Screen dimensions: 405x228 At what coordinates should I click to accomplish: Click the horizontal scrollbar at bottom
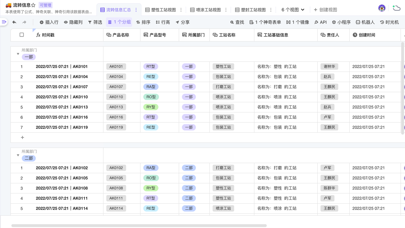coord(139,226)
